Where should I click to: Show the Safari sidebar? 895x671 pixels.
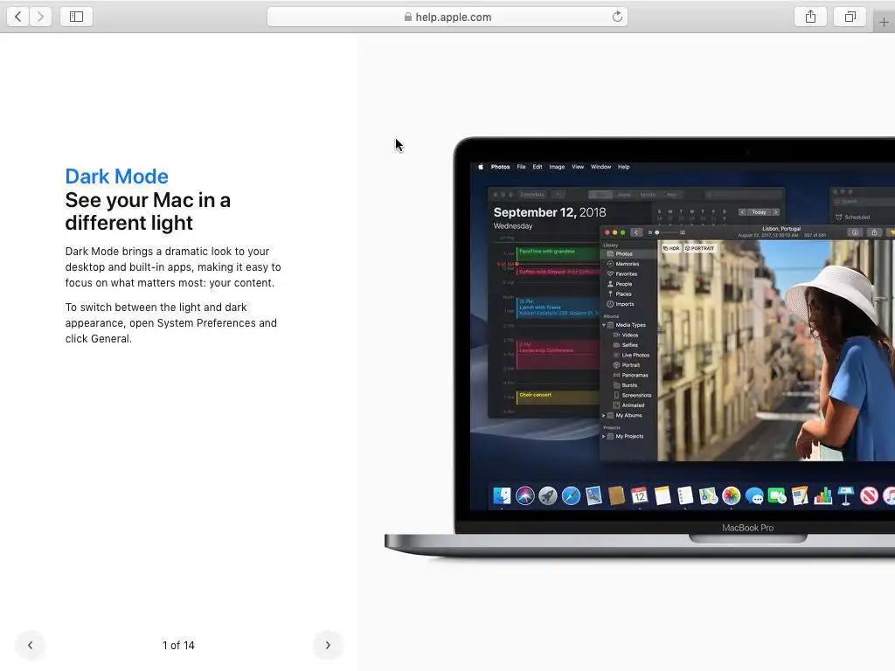tap(77, 17)
